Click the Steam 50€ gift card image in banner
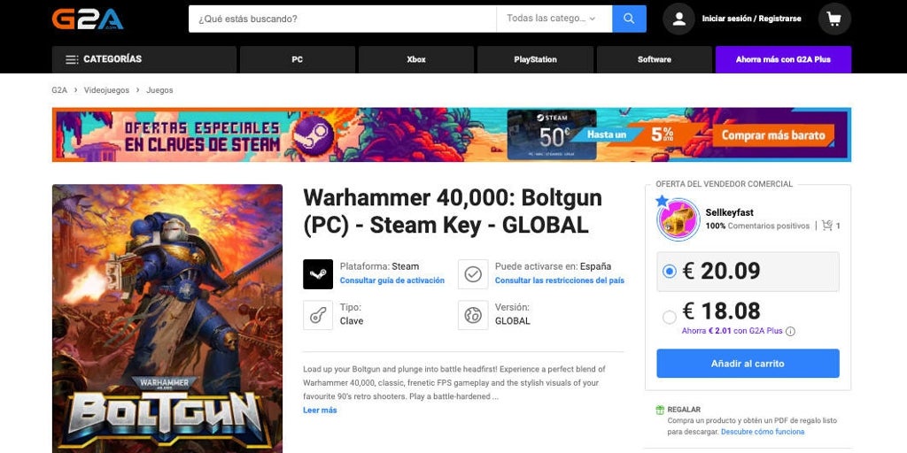Viewport: 907px width, 453px height. [x=552, y=135]
